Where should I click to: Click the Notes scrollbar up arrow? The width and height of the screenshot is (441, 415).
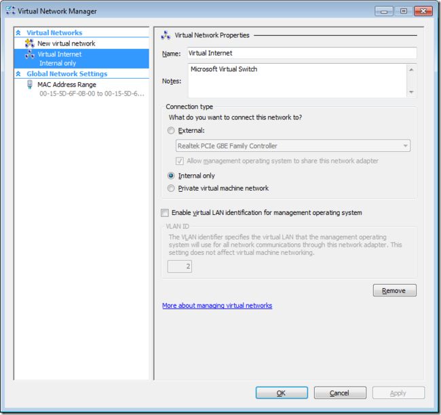[x=411, y=69]
